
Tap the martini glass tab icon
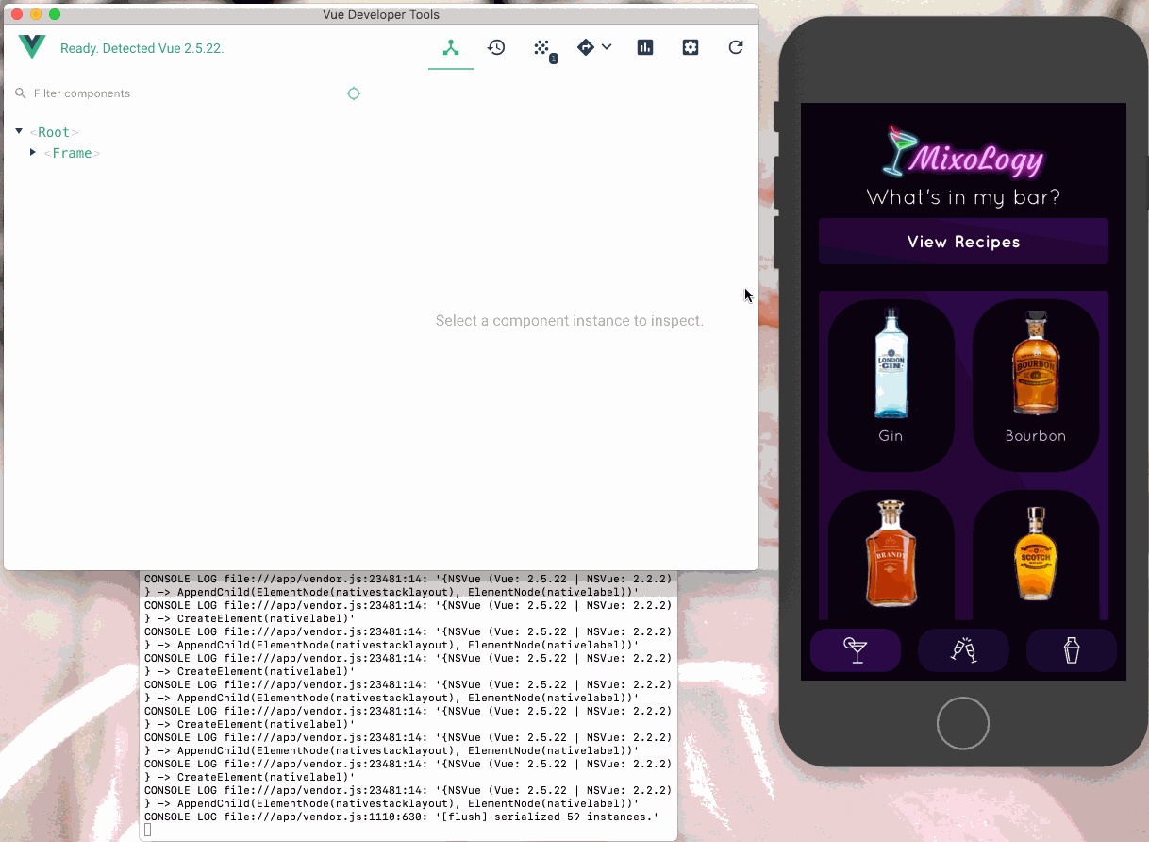856,650
